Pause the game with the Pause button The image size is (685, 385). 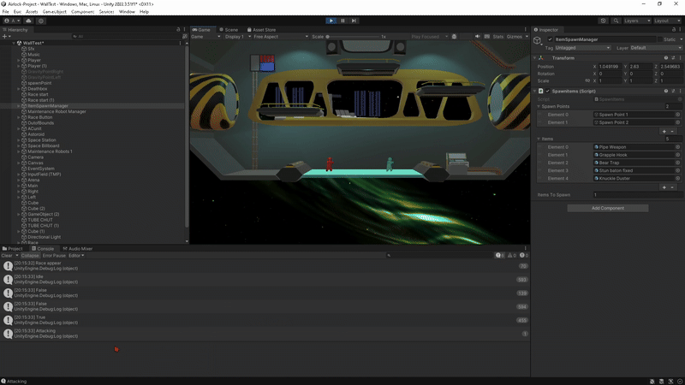tap(343, 20)
